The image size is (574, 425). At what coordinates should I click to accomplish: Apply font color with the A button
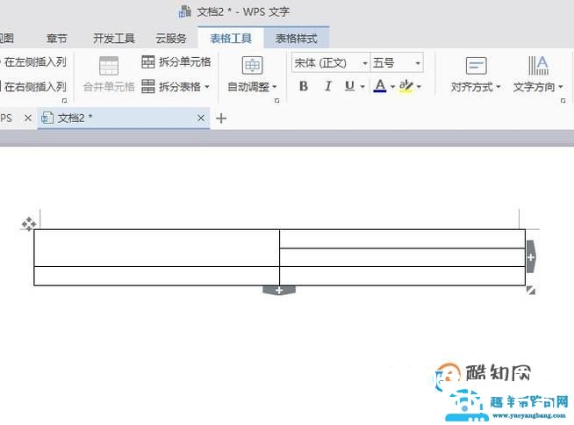pyautogui.click(x=380, y=86)
